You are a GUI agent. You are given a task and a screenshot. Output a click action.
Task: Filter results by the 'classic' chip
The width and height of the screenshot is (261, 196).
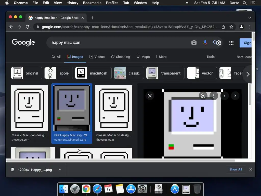(x=129, y=73)
